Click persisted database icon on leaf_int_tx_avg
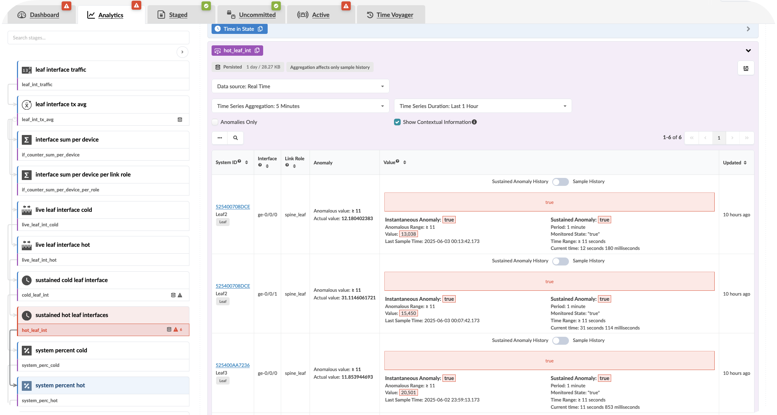 coord(180,119)
